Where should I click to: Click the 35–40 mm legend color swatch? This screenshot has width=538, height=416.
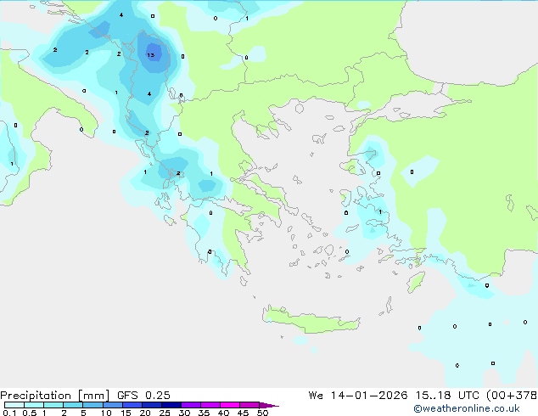[x=210, y=405]
